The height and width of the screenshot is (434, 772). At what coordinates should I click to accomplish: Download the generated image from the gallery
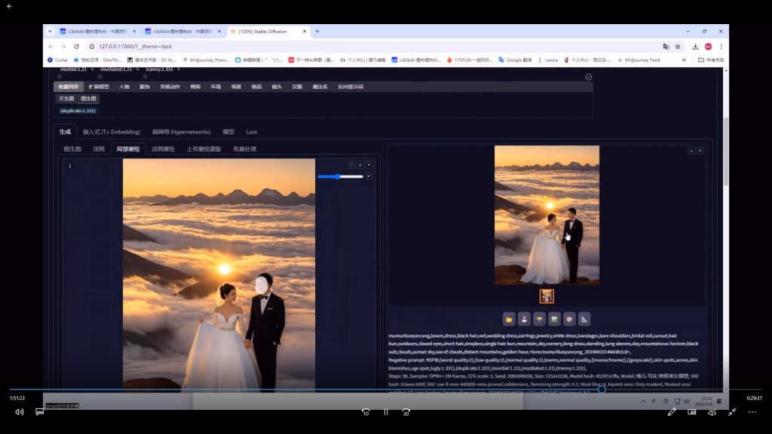pyautogui.click(x=691, y=151)
